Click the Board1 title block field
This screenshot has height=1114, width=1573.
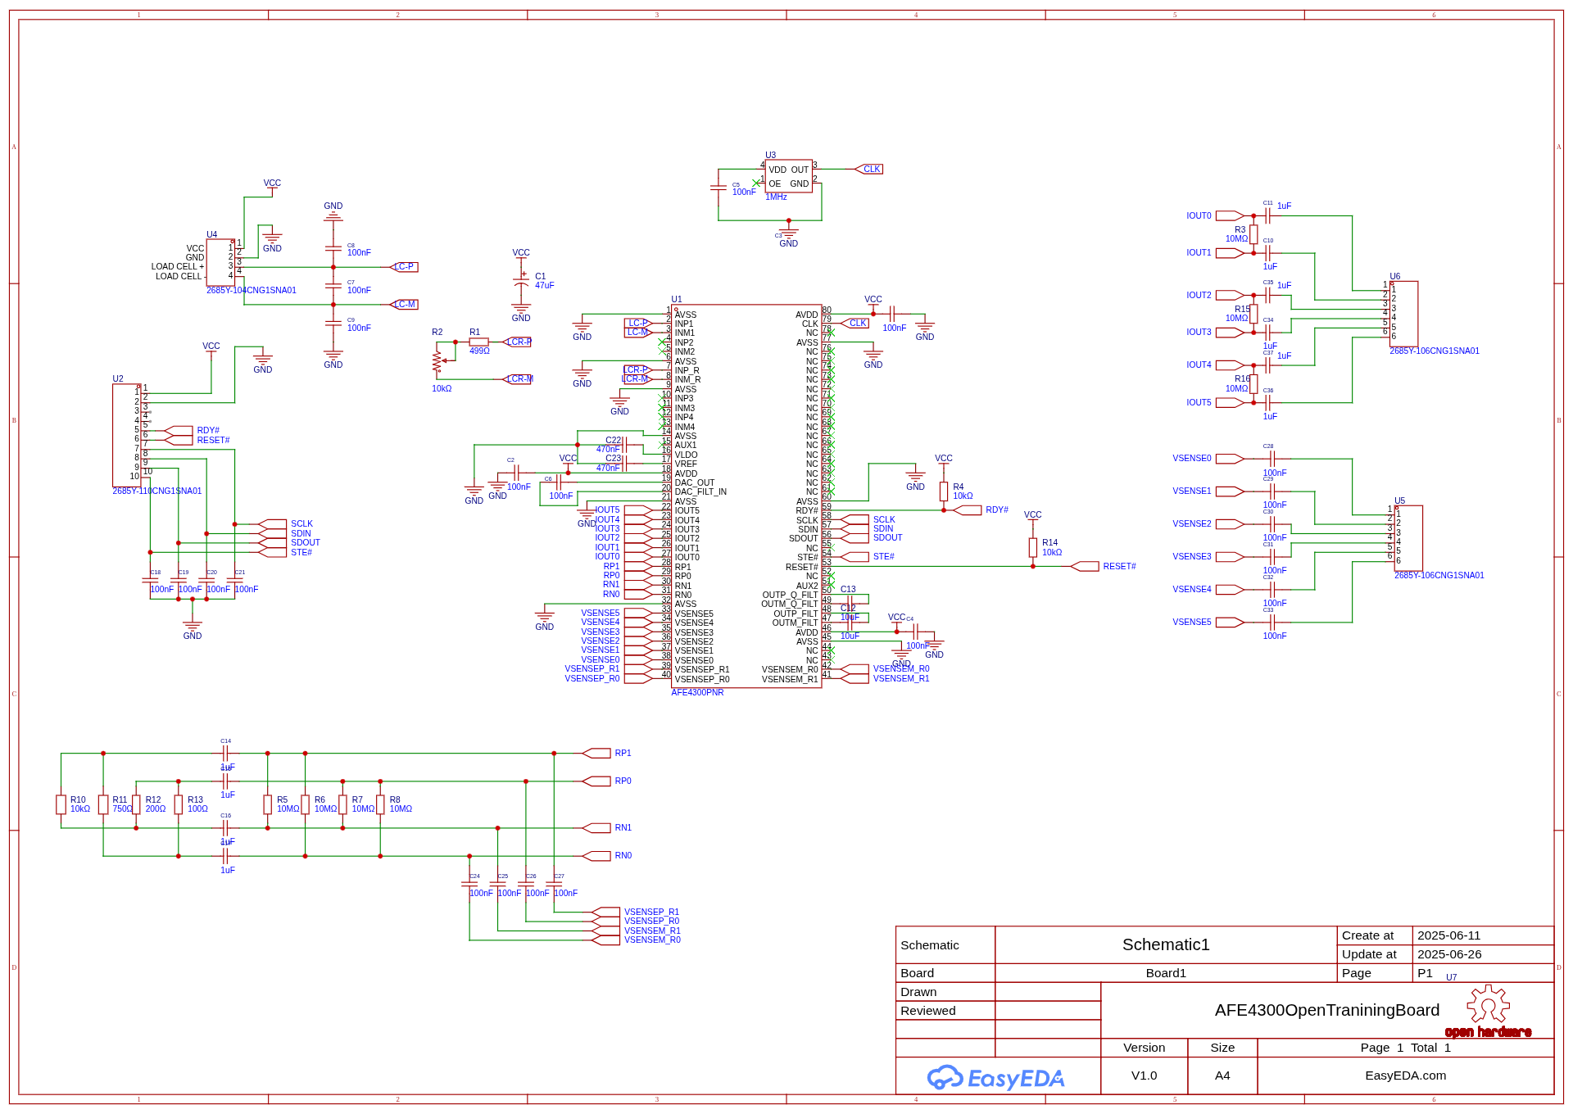1166,973
